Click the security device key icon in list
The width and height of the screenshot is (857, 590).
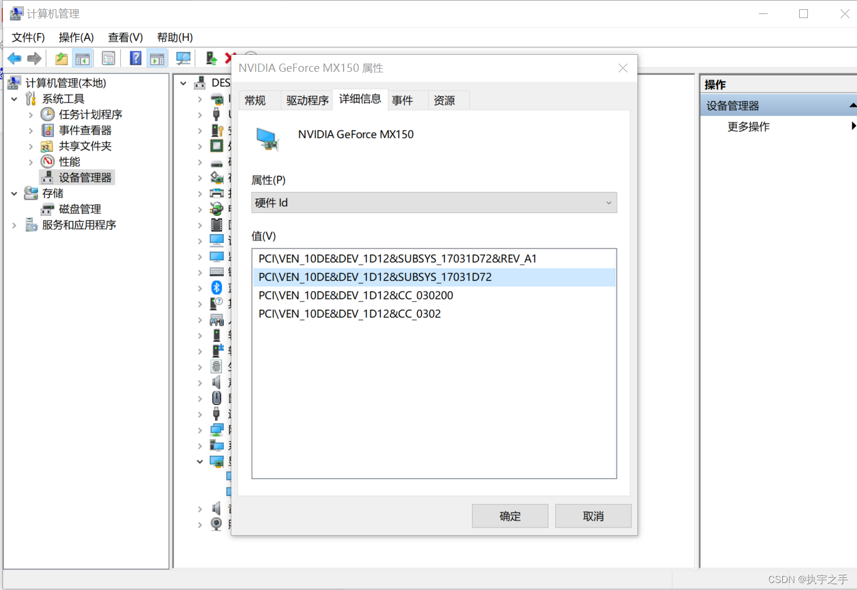tap(217, 130)
